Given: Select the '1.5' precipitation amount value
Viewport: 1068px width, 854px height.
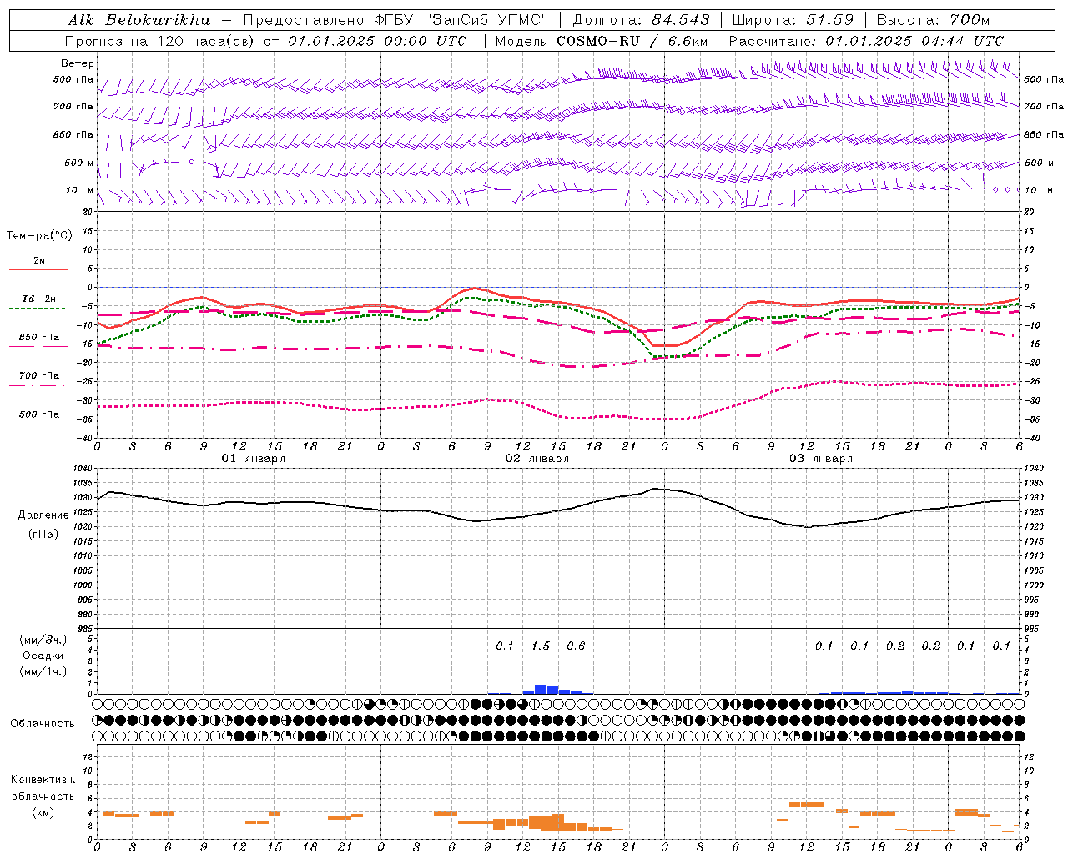Looking at the screenshot, I should 541,646.
